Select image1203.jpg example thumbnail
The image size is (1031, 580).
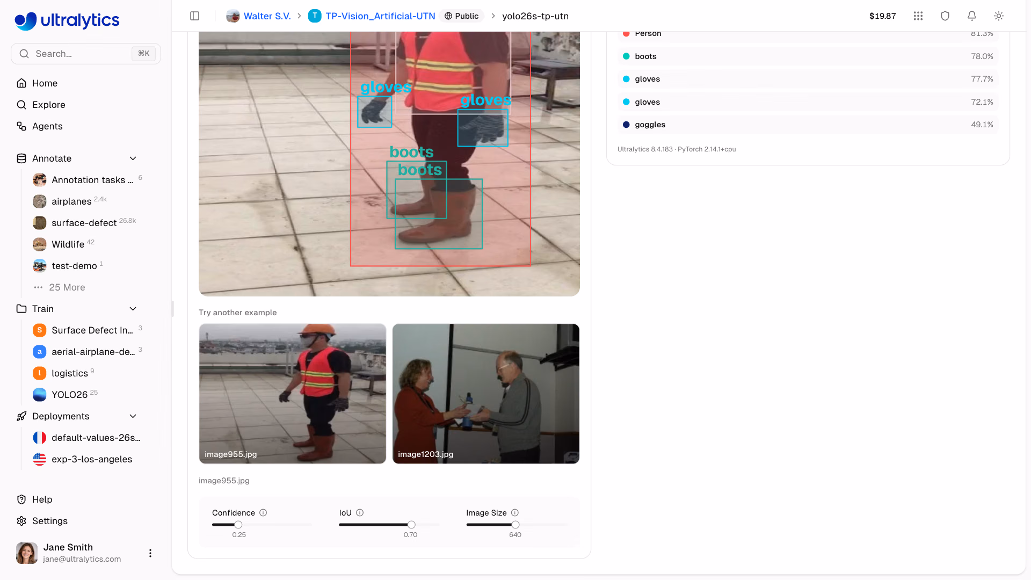coord(486,394)
